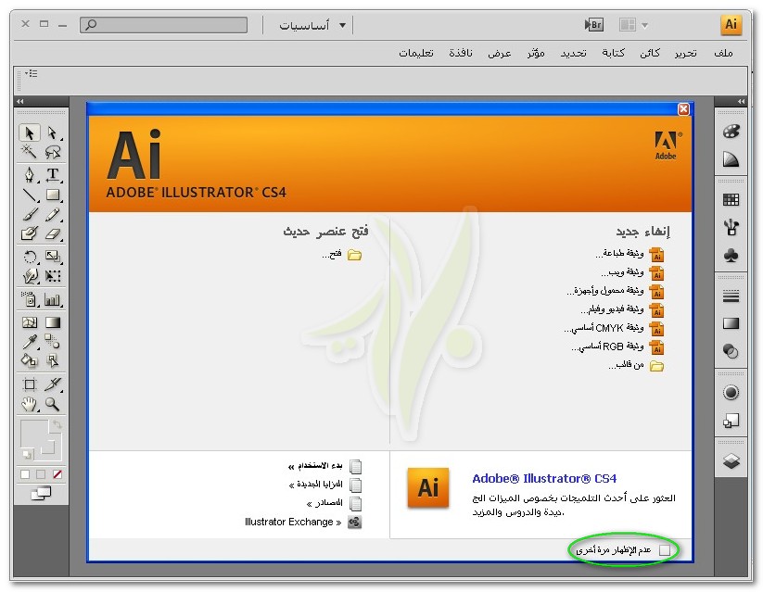Open the Graphic Styles panel icon

(x=731, y=421)
